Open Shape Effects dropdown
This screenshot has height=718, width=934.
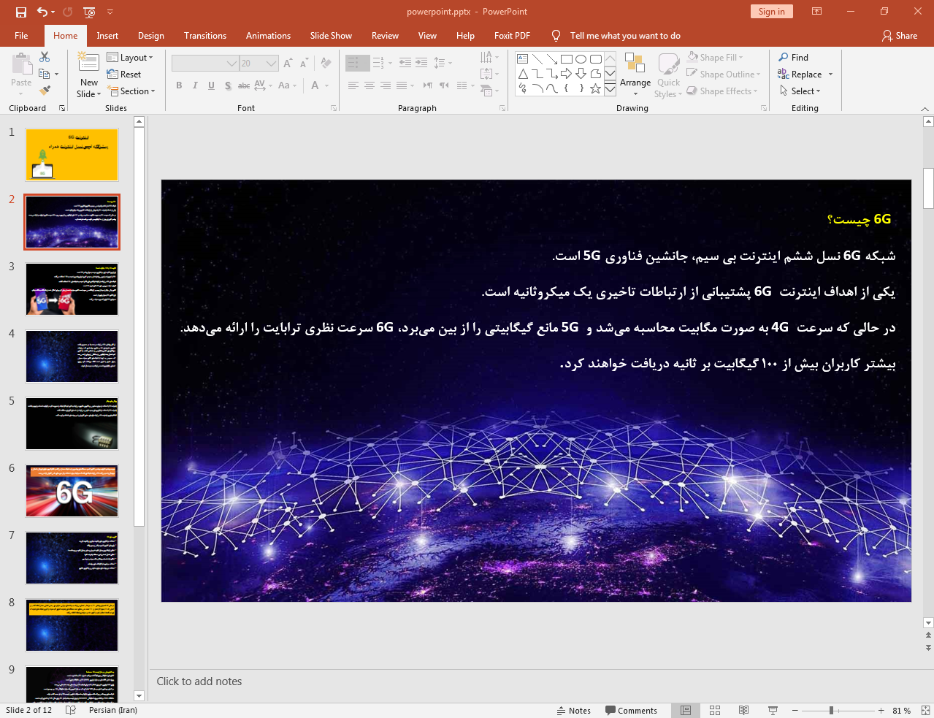tap(722, 91)
